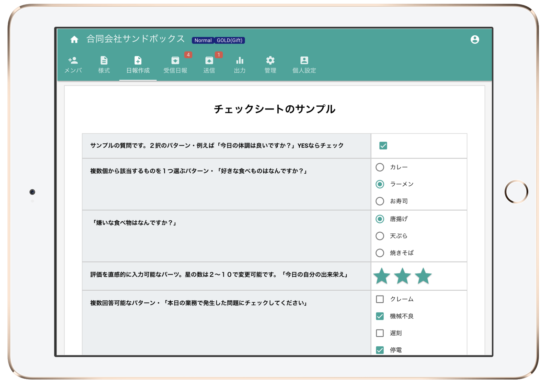
Task: Click the 合同会社サンドボックス title
Action: (x=136, y=39)
